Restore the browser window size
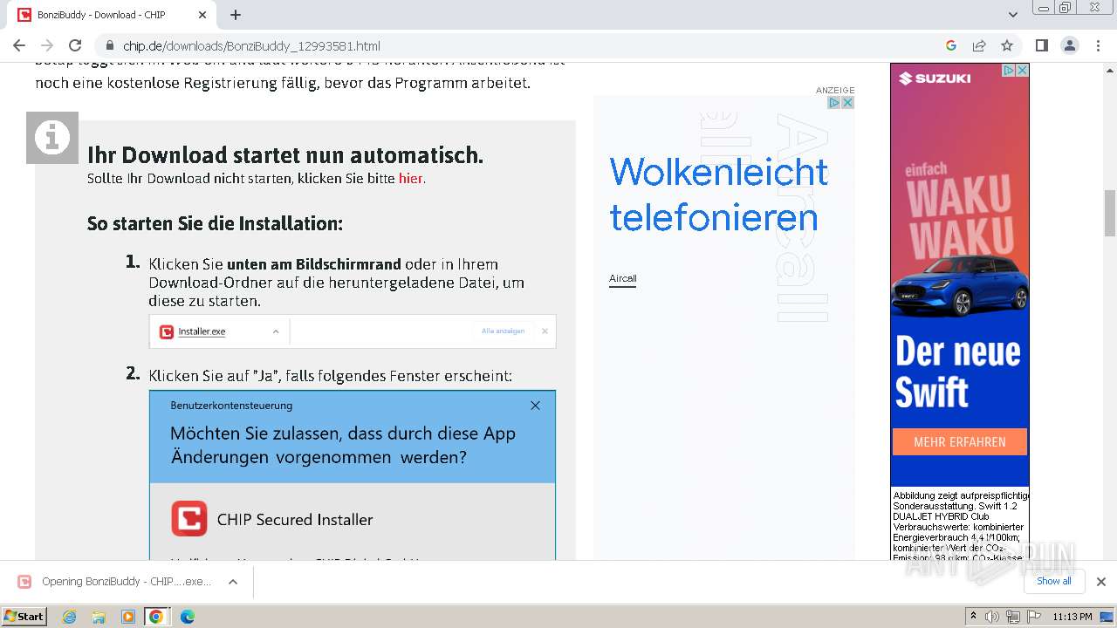The height and width of the screenshot is (628, 1117). pos(1066,7)
